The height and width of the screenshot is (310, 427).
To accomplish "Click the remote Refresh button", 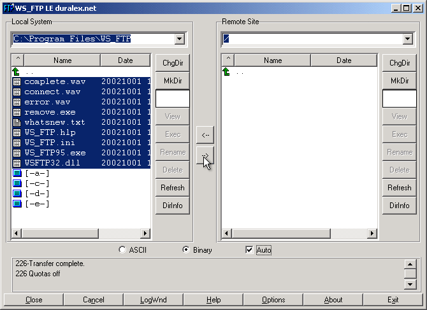I will pyautogui.click(x=400, y=188).
